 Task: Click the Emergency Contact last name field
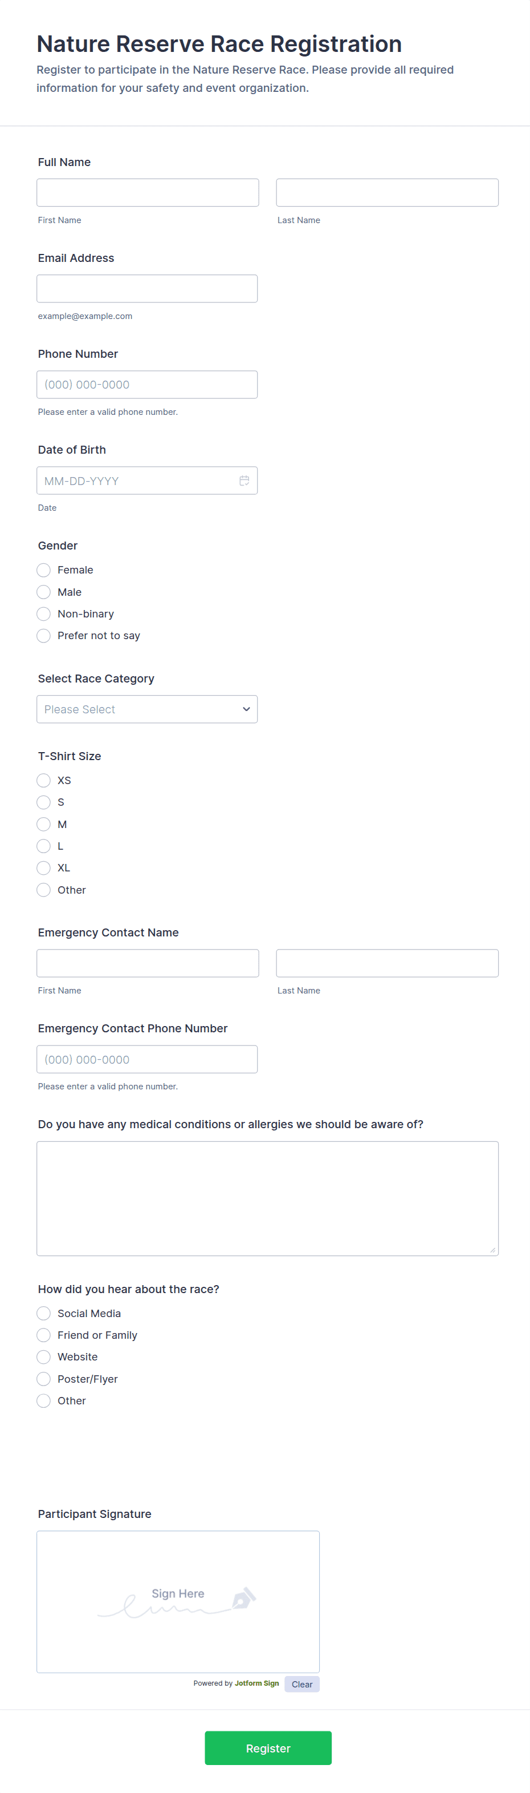click(387, 963)
